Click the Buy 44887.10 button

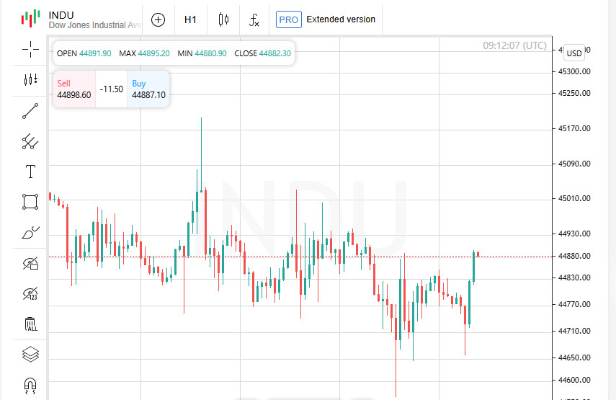[x=148, y=89]
